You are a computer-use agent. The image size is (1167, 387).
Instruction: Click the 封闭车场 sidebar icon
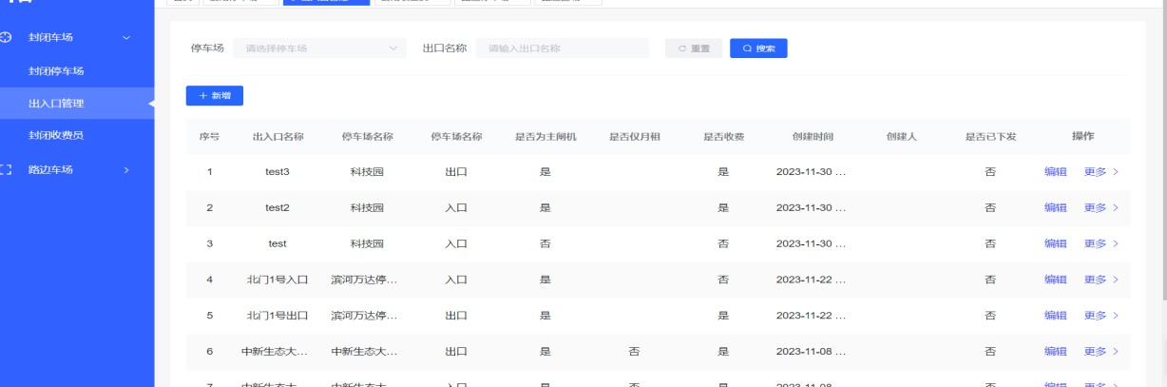coord(7,37)
